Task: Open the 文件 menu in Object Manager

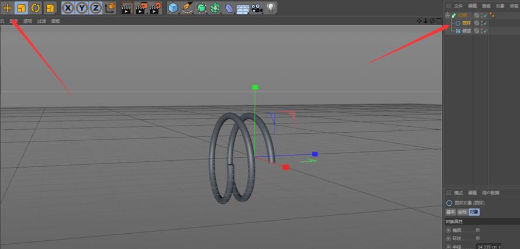Action: click(459, 6)
